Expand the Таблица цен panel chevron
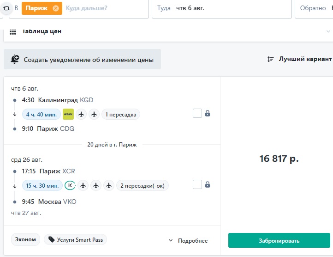 pos(328,31)
